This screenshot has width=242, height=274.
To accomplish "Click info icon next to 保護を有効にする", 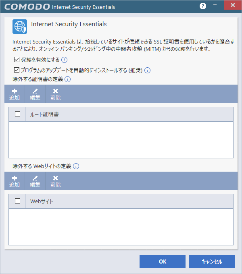I will [x=64, y=60].
